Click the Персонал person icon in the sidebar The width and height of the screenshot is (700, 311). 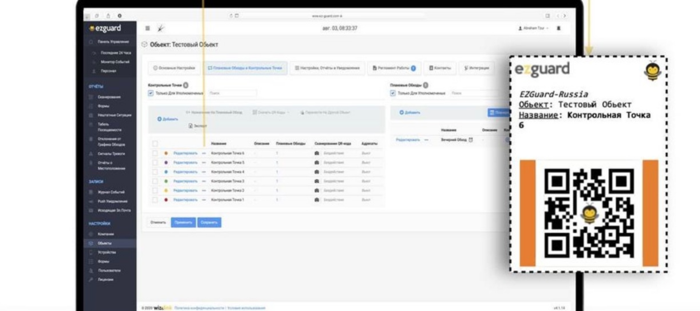(x=94, y=71)
